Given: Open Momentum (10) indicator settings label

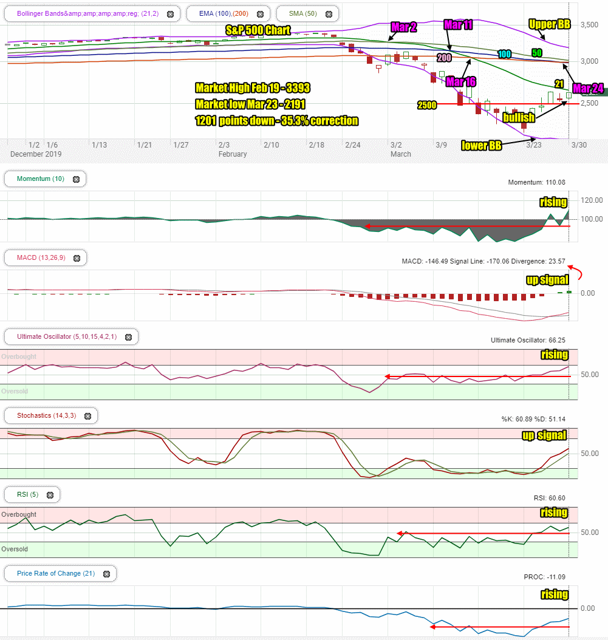Looking at the screenshot, I should (x=41, y=179).
